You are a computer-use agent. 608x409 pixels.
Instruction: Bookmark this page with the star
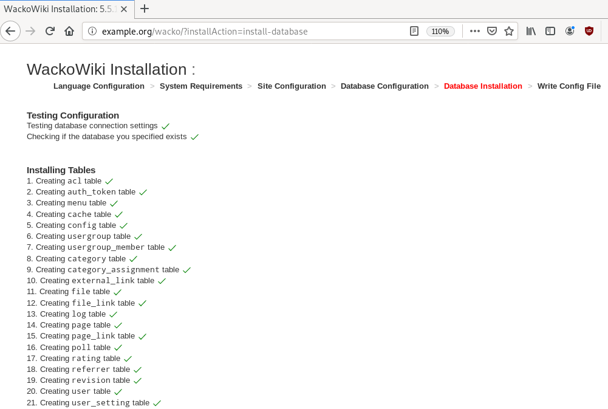(x=509, y=30)
